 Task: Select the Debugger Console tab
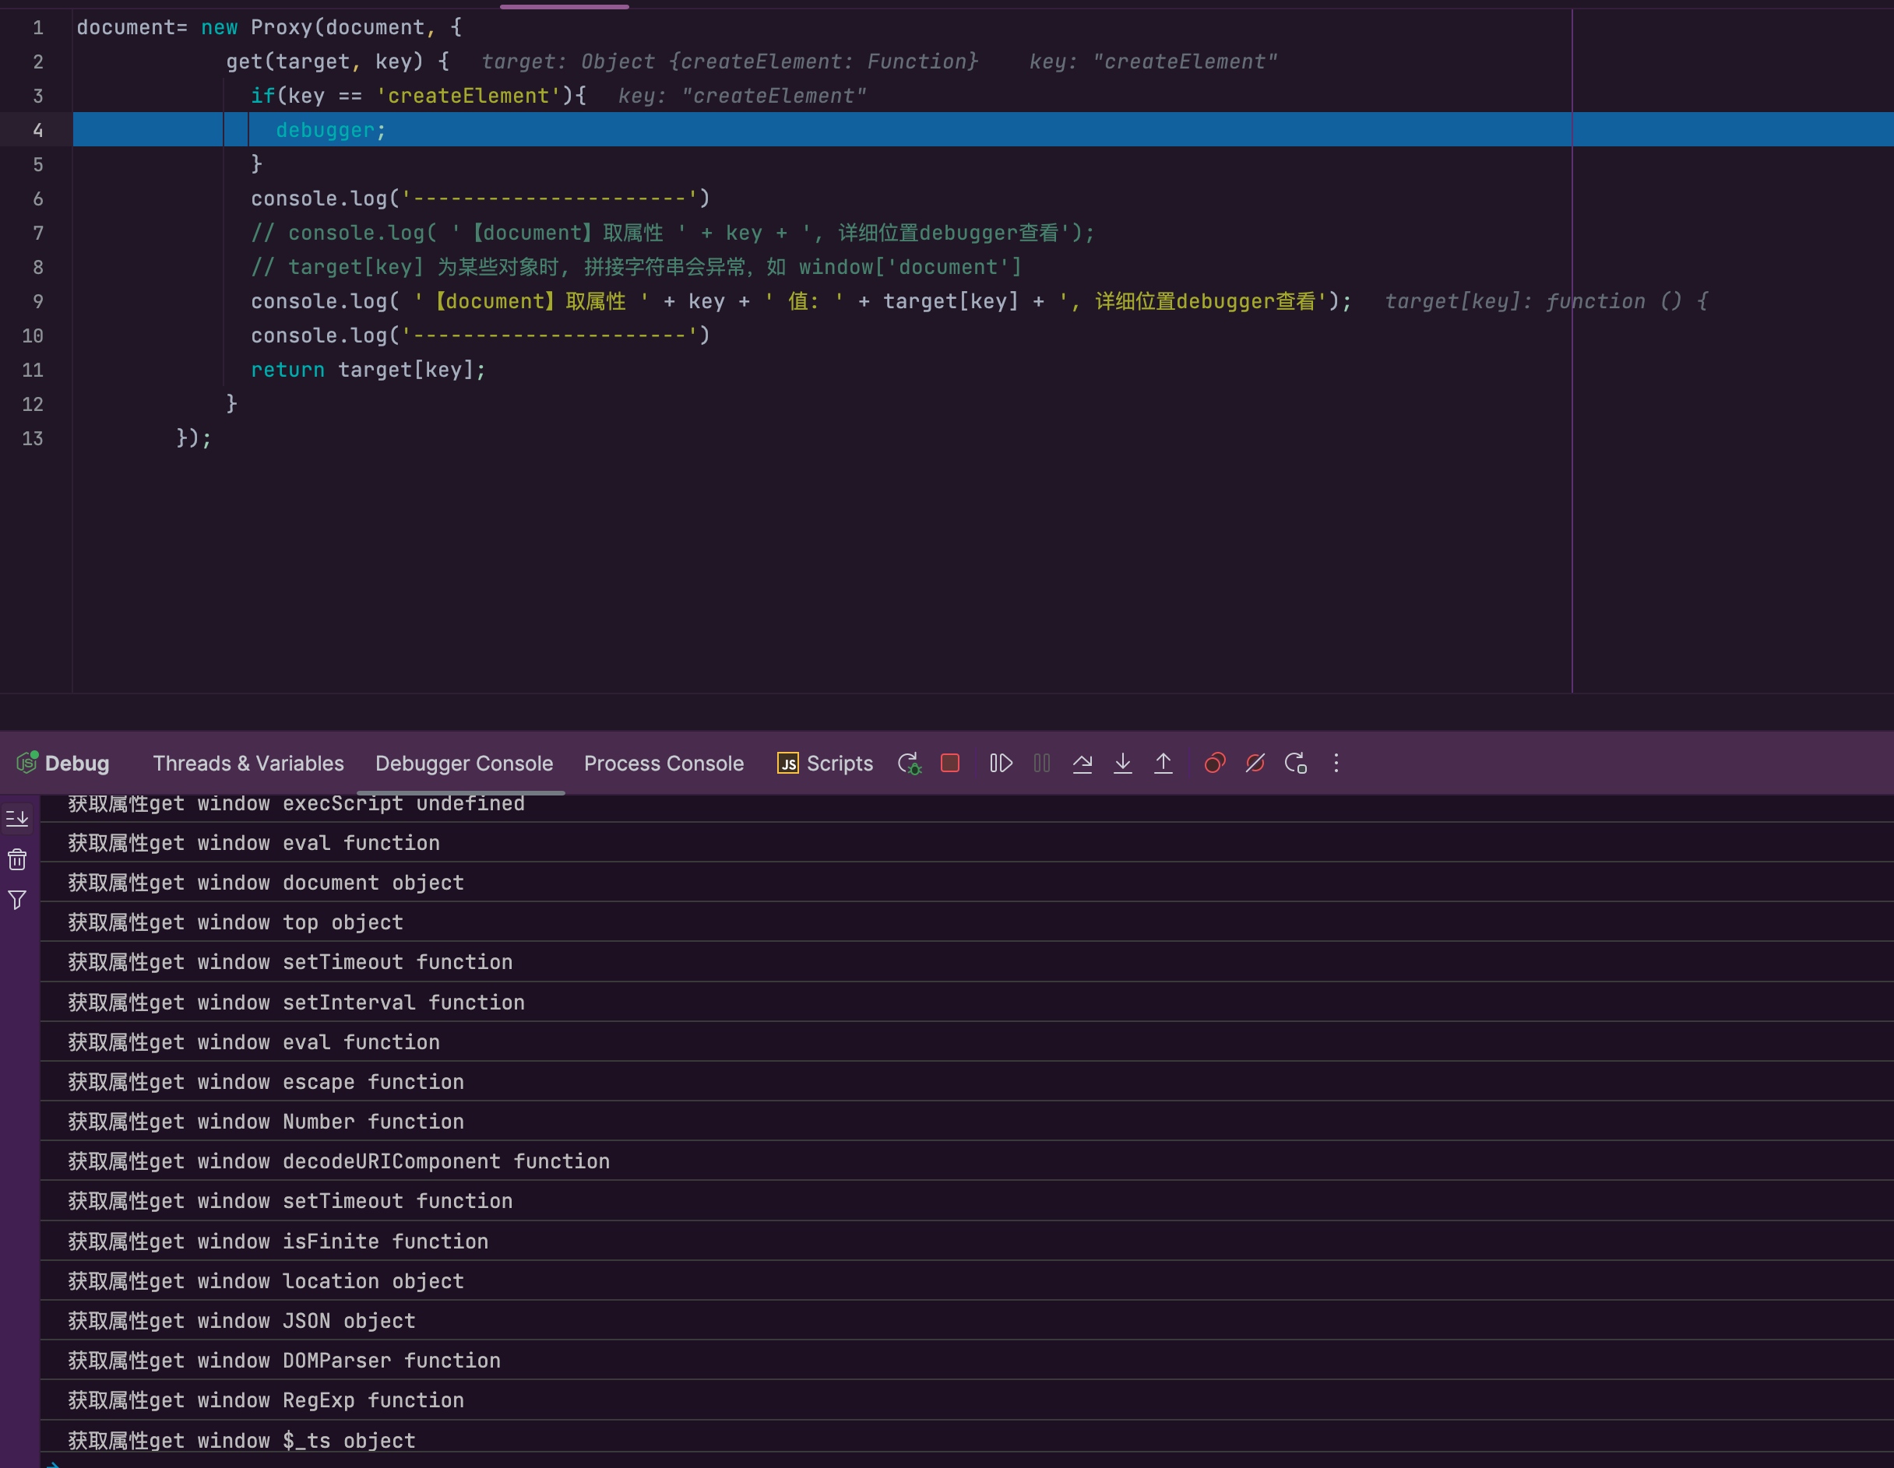tap(464, 764)
